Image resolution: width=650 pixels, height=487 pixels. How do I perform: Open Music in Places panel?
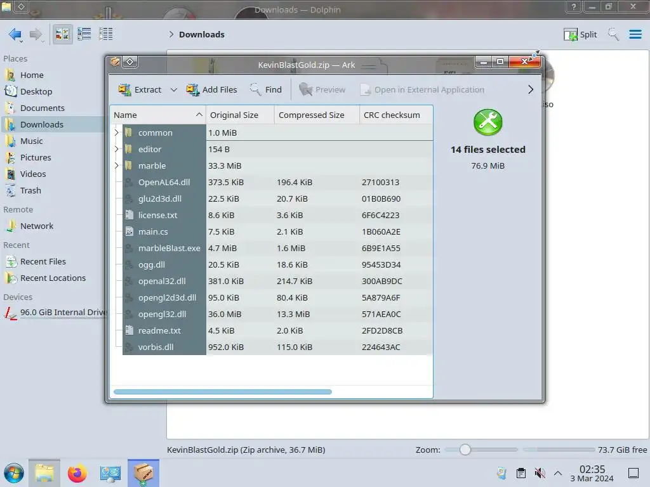tap(53, 141)
